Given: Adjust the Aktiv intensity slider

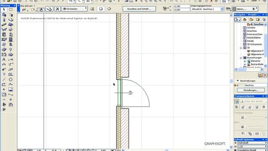Looking at the screenshot, I should click(x=255, y=127).
